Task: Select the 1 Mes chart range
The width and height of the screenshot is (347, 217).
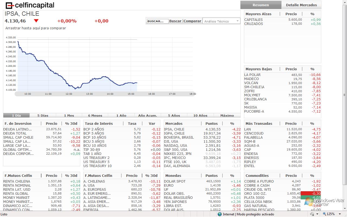Action: click(69, 116)
